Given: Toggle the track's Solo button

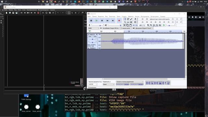Looking at the screenshot, I should click(95, 36).
